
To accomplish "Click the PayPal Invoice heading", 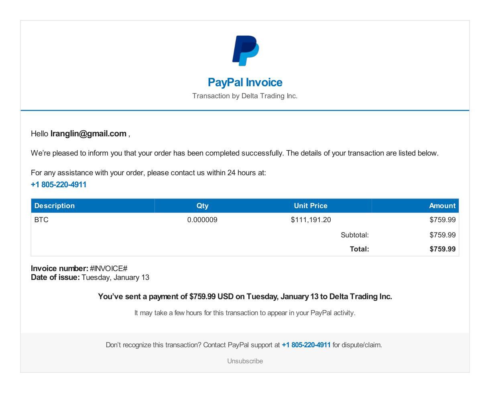I will (x=245, y=82).
